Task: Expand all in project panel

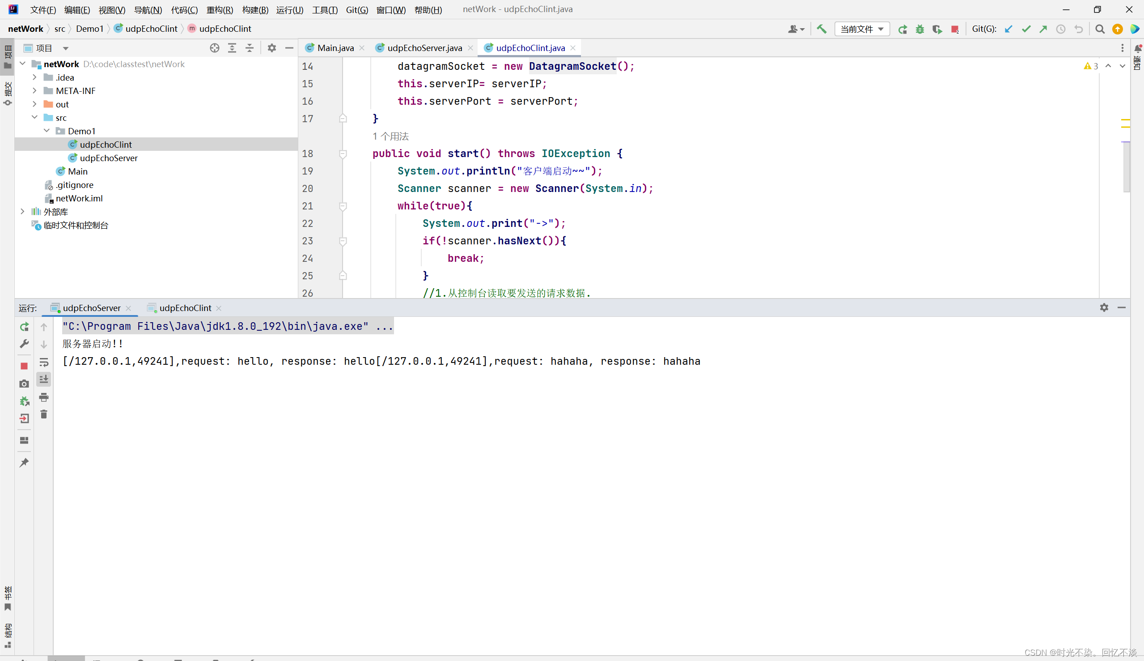Action: tap(232, 48)
